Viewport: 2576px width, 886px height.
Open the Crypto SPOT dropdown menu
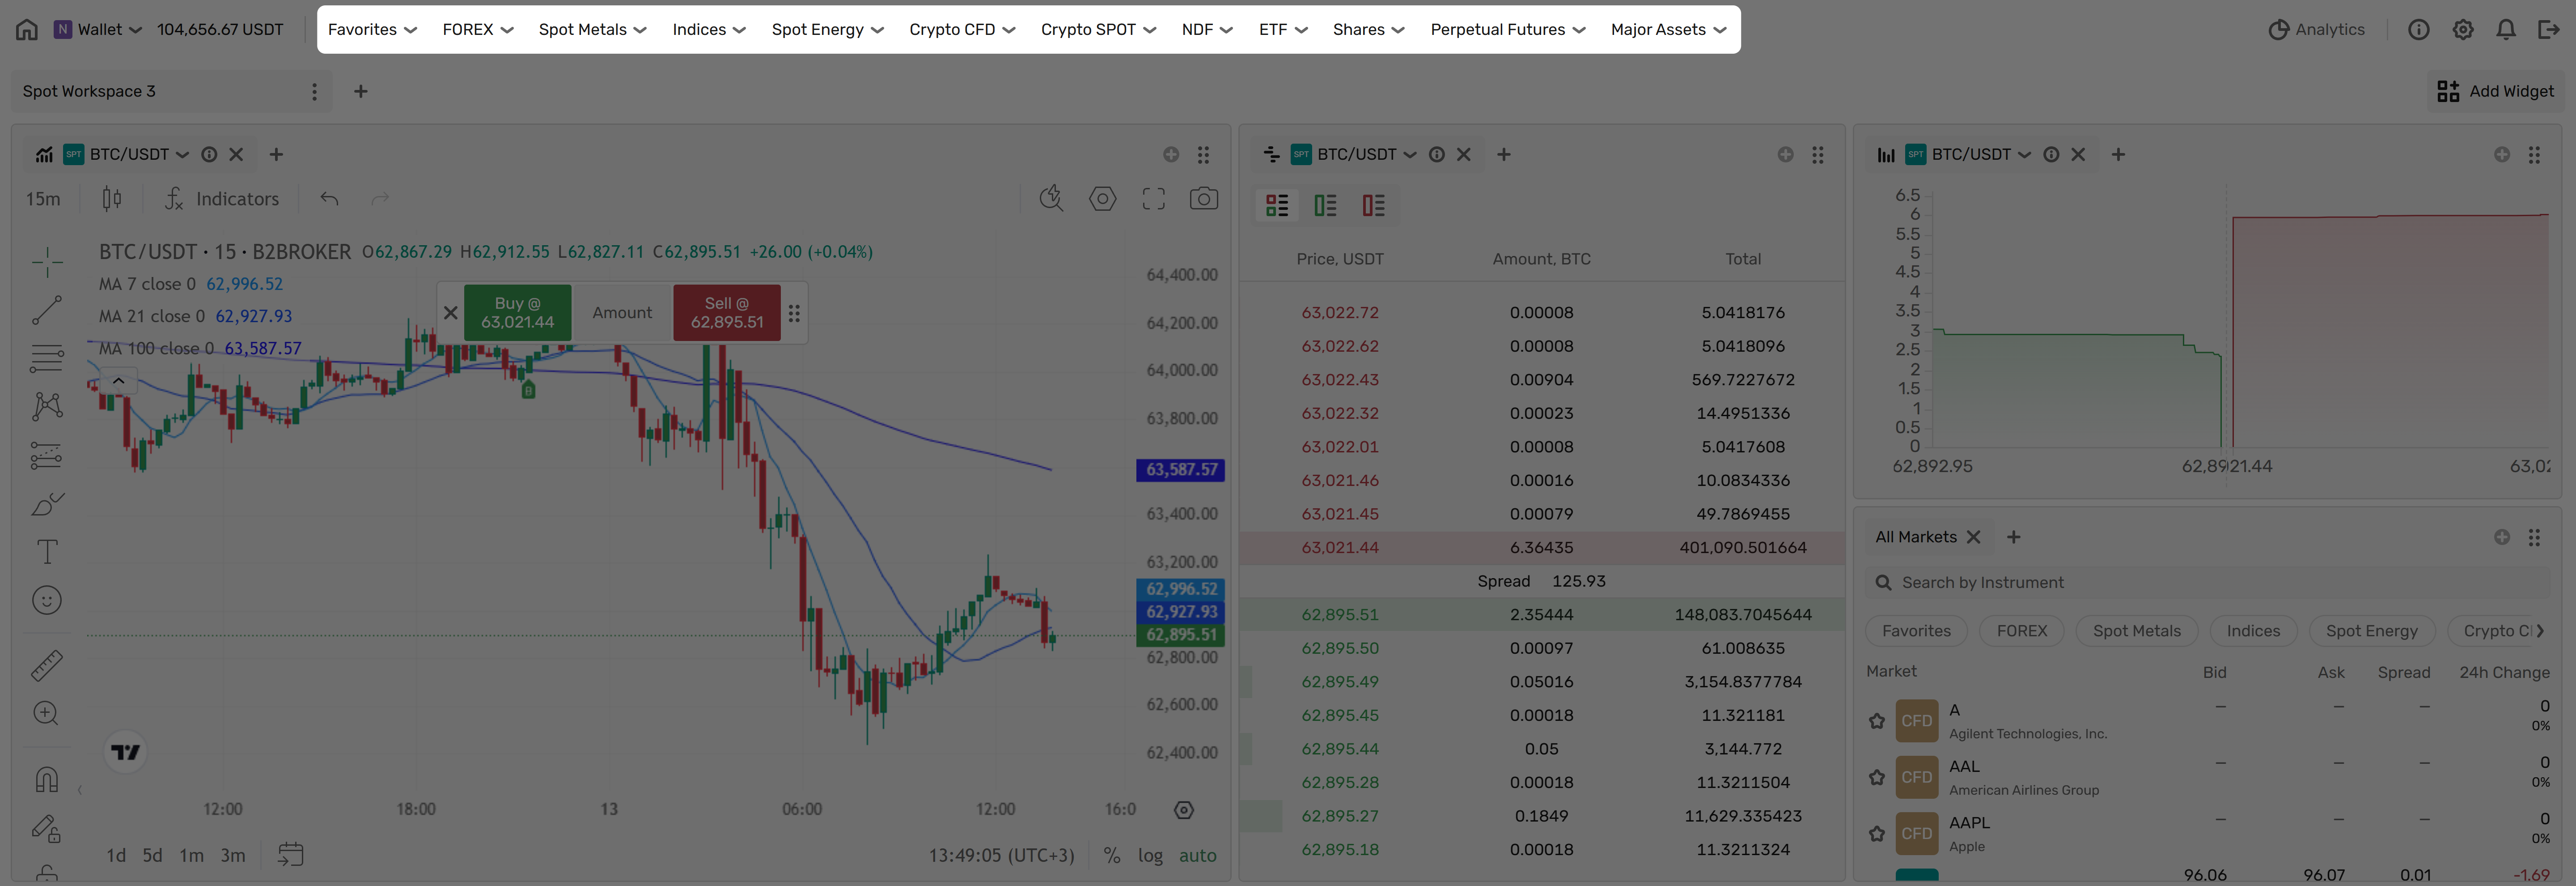(1098, 29)
